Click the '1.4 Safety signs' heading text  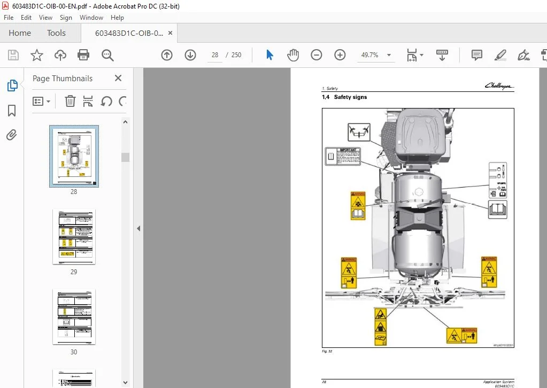pos(344,97)
